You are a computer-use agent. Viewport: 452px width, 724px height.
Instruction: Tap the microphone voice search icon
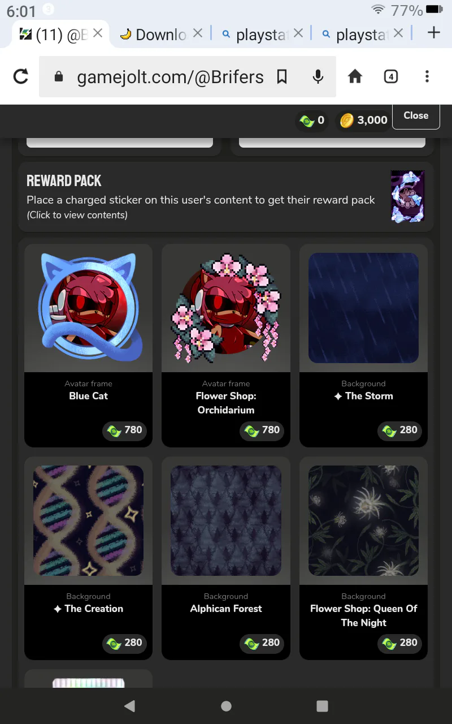318,76
